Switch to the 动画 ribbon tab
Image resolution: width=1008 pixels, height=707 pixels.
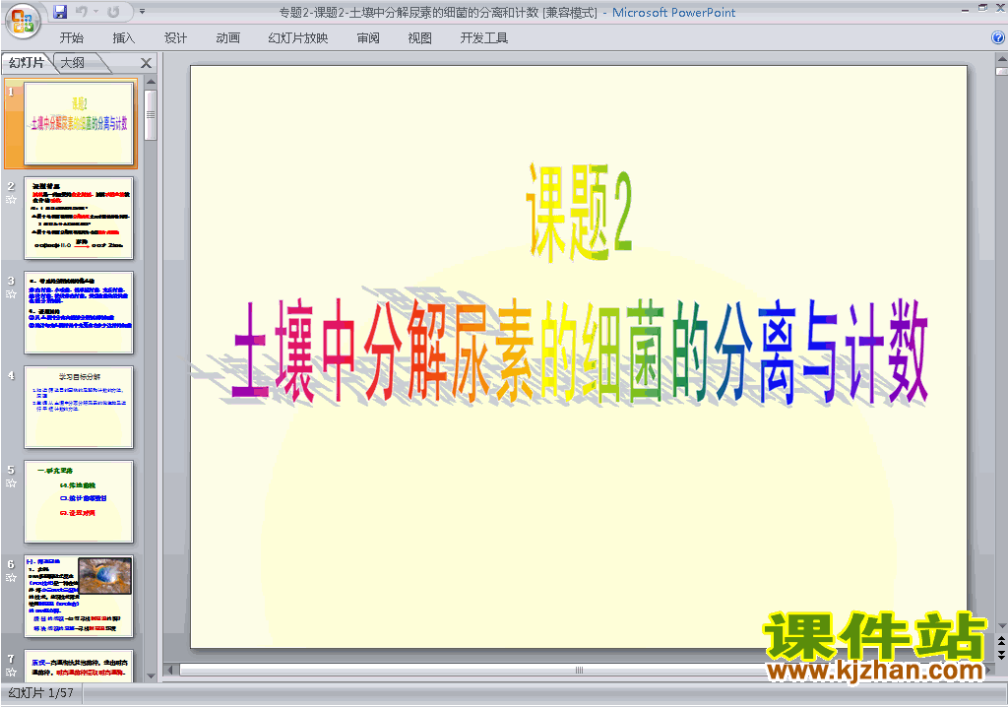click(x=227, y=38)
